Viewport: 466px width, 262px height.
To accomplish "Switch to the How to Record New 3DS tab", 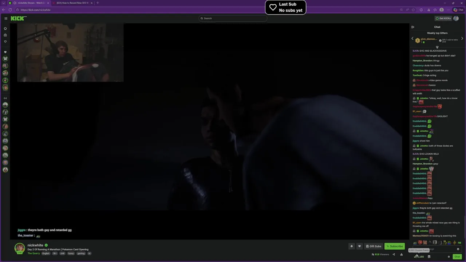I will 72,3.
